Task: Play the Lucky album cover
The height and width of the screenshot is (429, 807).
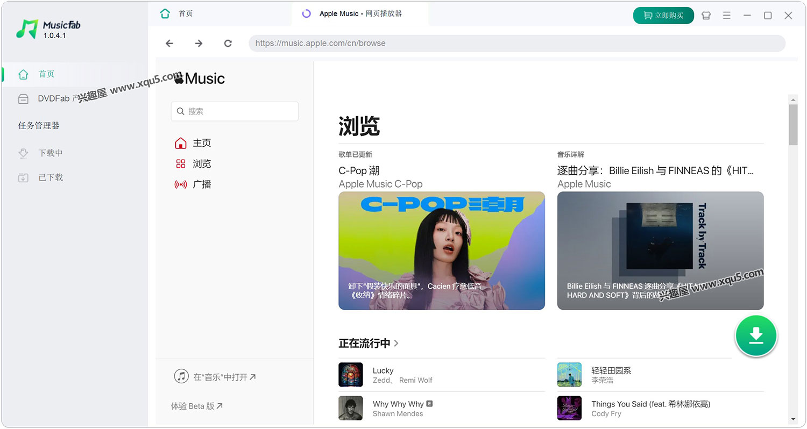Action: click(351, 375)
